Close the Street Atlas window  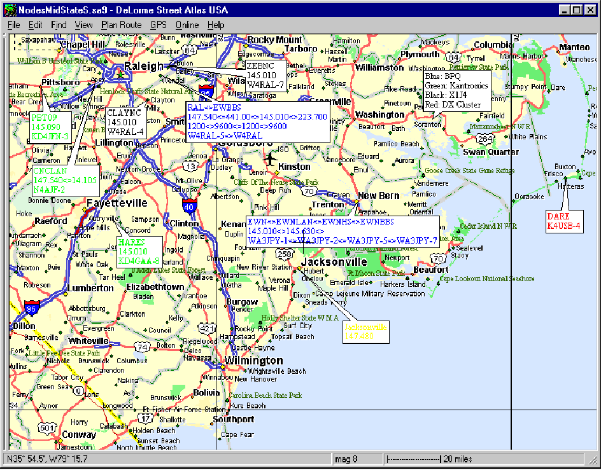pos(590,10)
